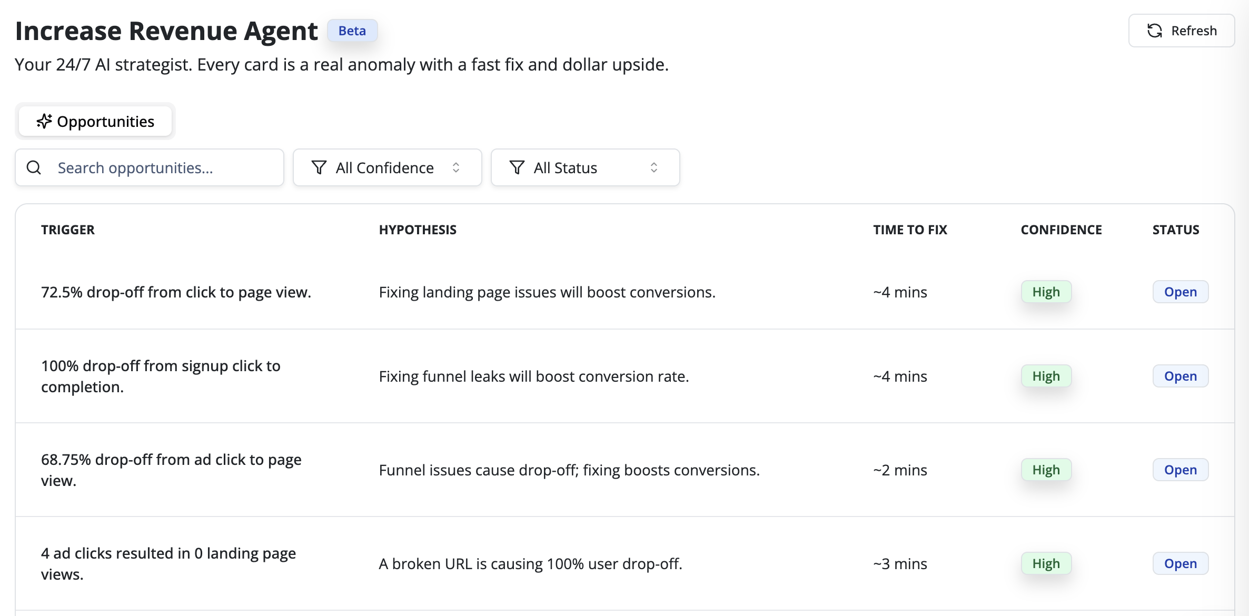This screenshot has height=616, width=1249.
Task: Click Open status on broken URL row
Action: [1180, 564]
